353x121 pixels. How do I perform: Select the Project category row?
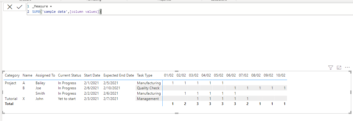pyautogui.click(x=10, y=83)
